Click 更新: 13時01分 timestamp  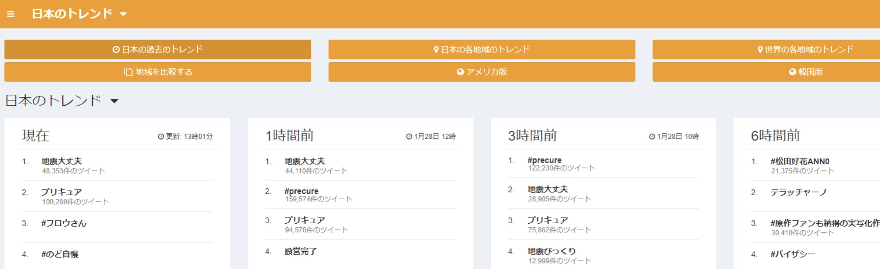click(189, 136)
